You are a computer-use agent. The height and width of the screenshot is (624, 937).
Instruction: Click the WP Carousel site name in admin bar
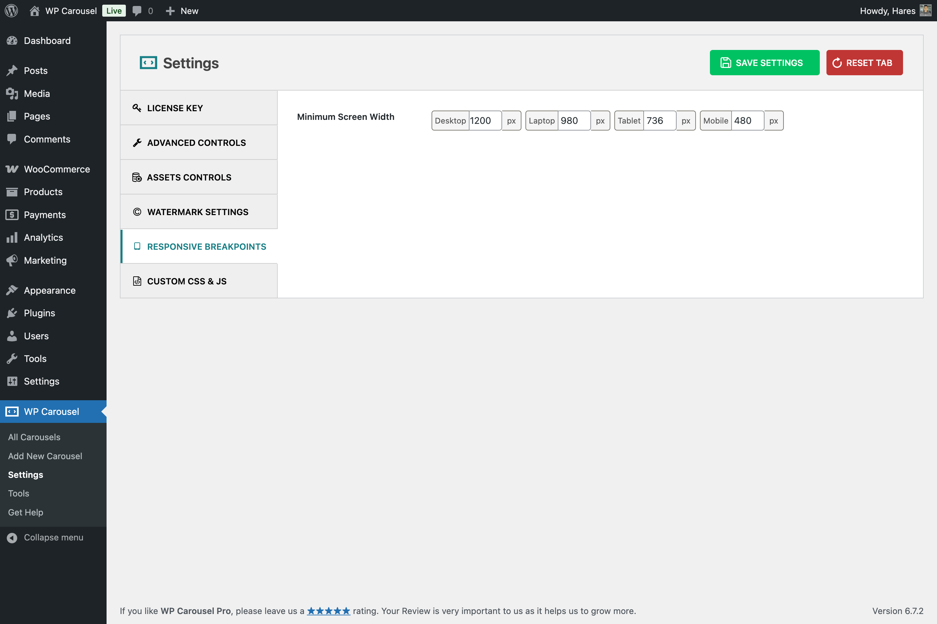71,11
